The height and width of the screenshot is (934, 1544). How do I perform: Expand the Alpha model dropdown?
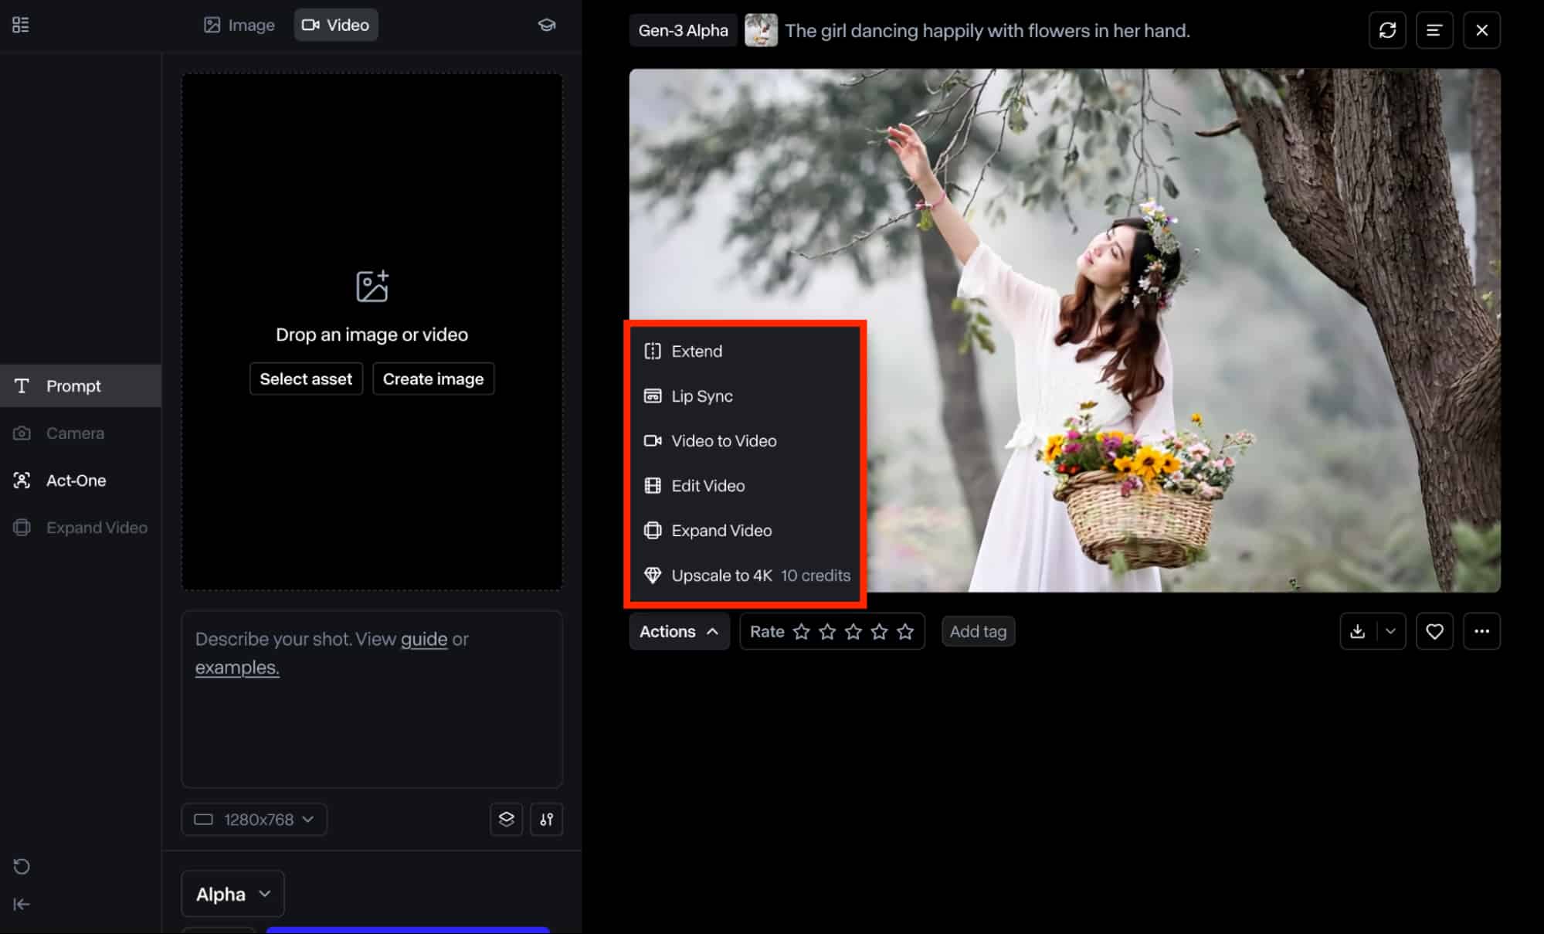tap(232, 894)
